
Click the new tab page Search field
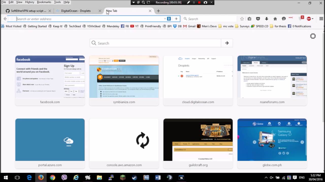(155, 43)
